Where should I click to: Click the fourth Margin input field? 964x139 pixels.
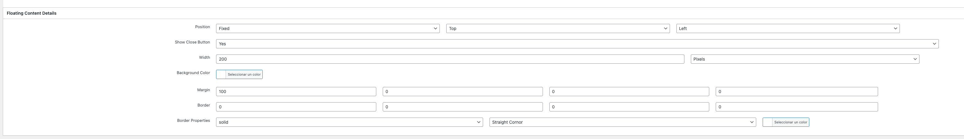coord(797,92)
